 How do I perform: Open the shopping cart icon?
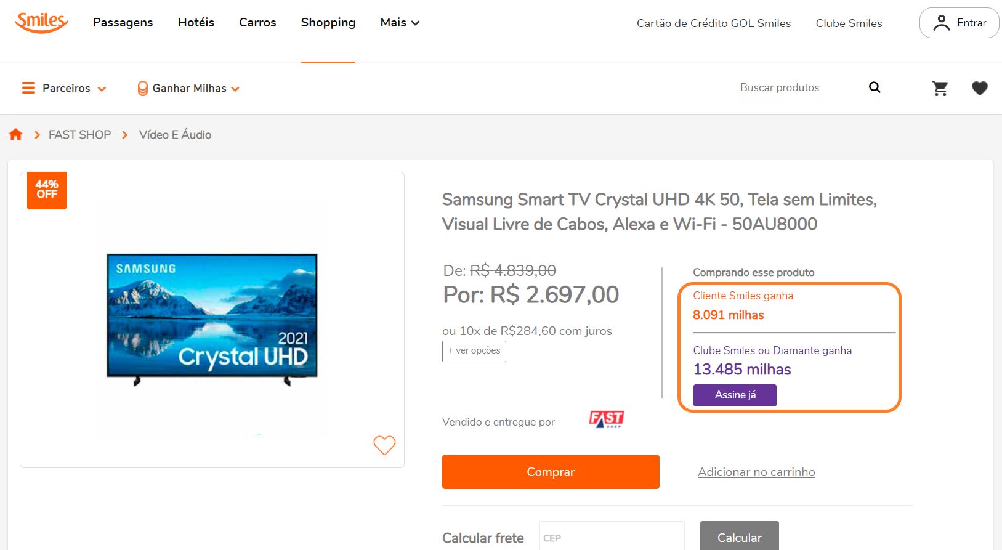[940, 88]
